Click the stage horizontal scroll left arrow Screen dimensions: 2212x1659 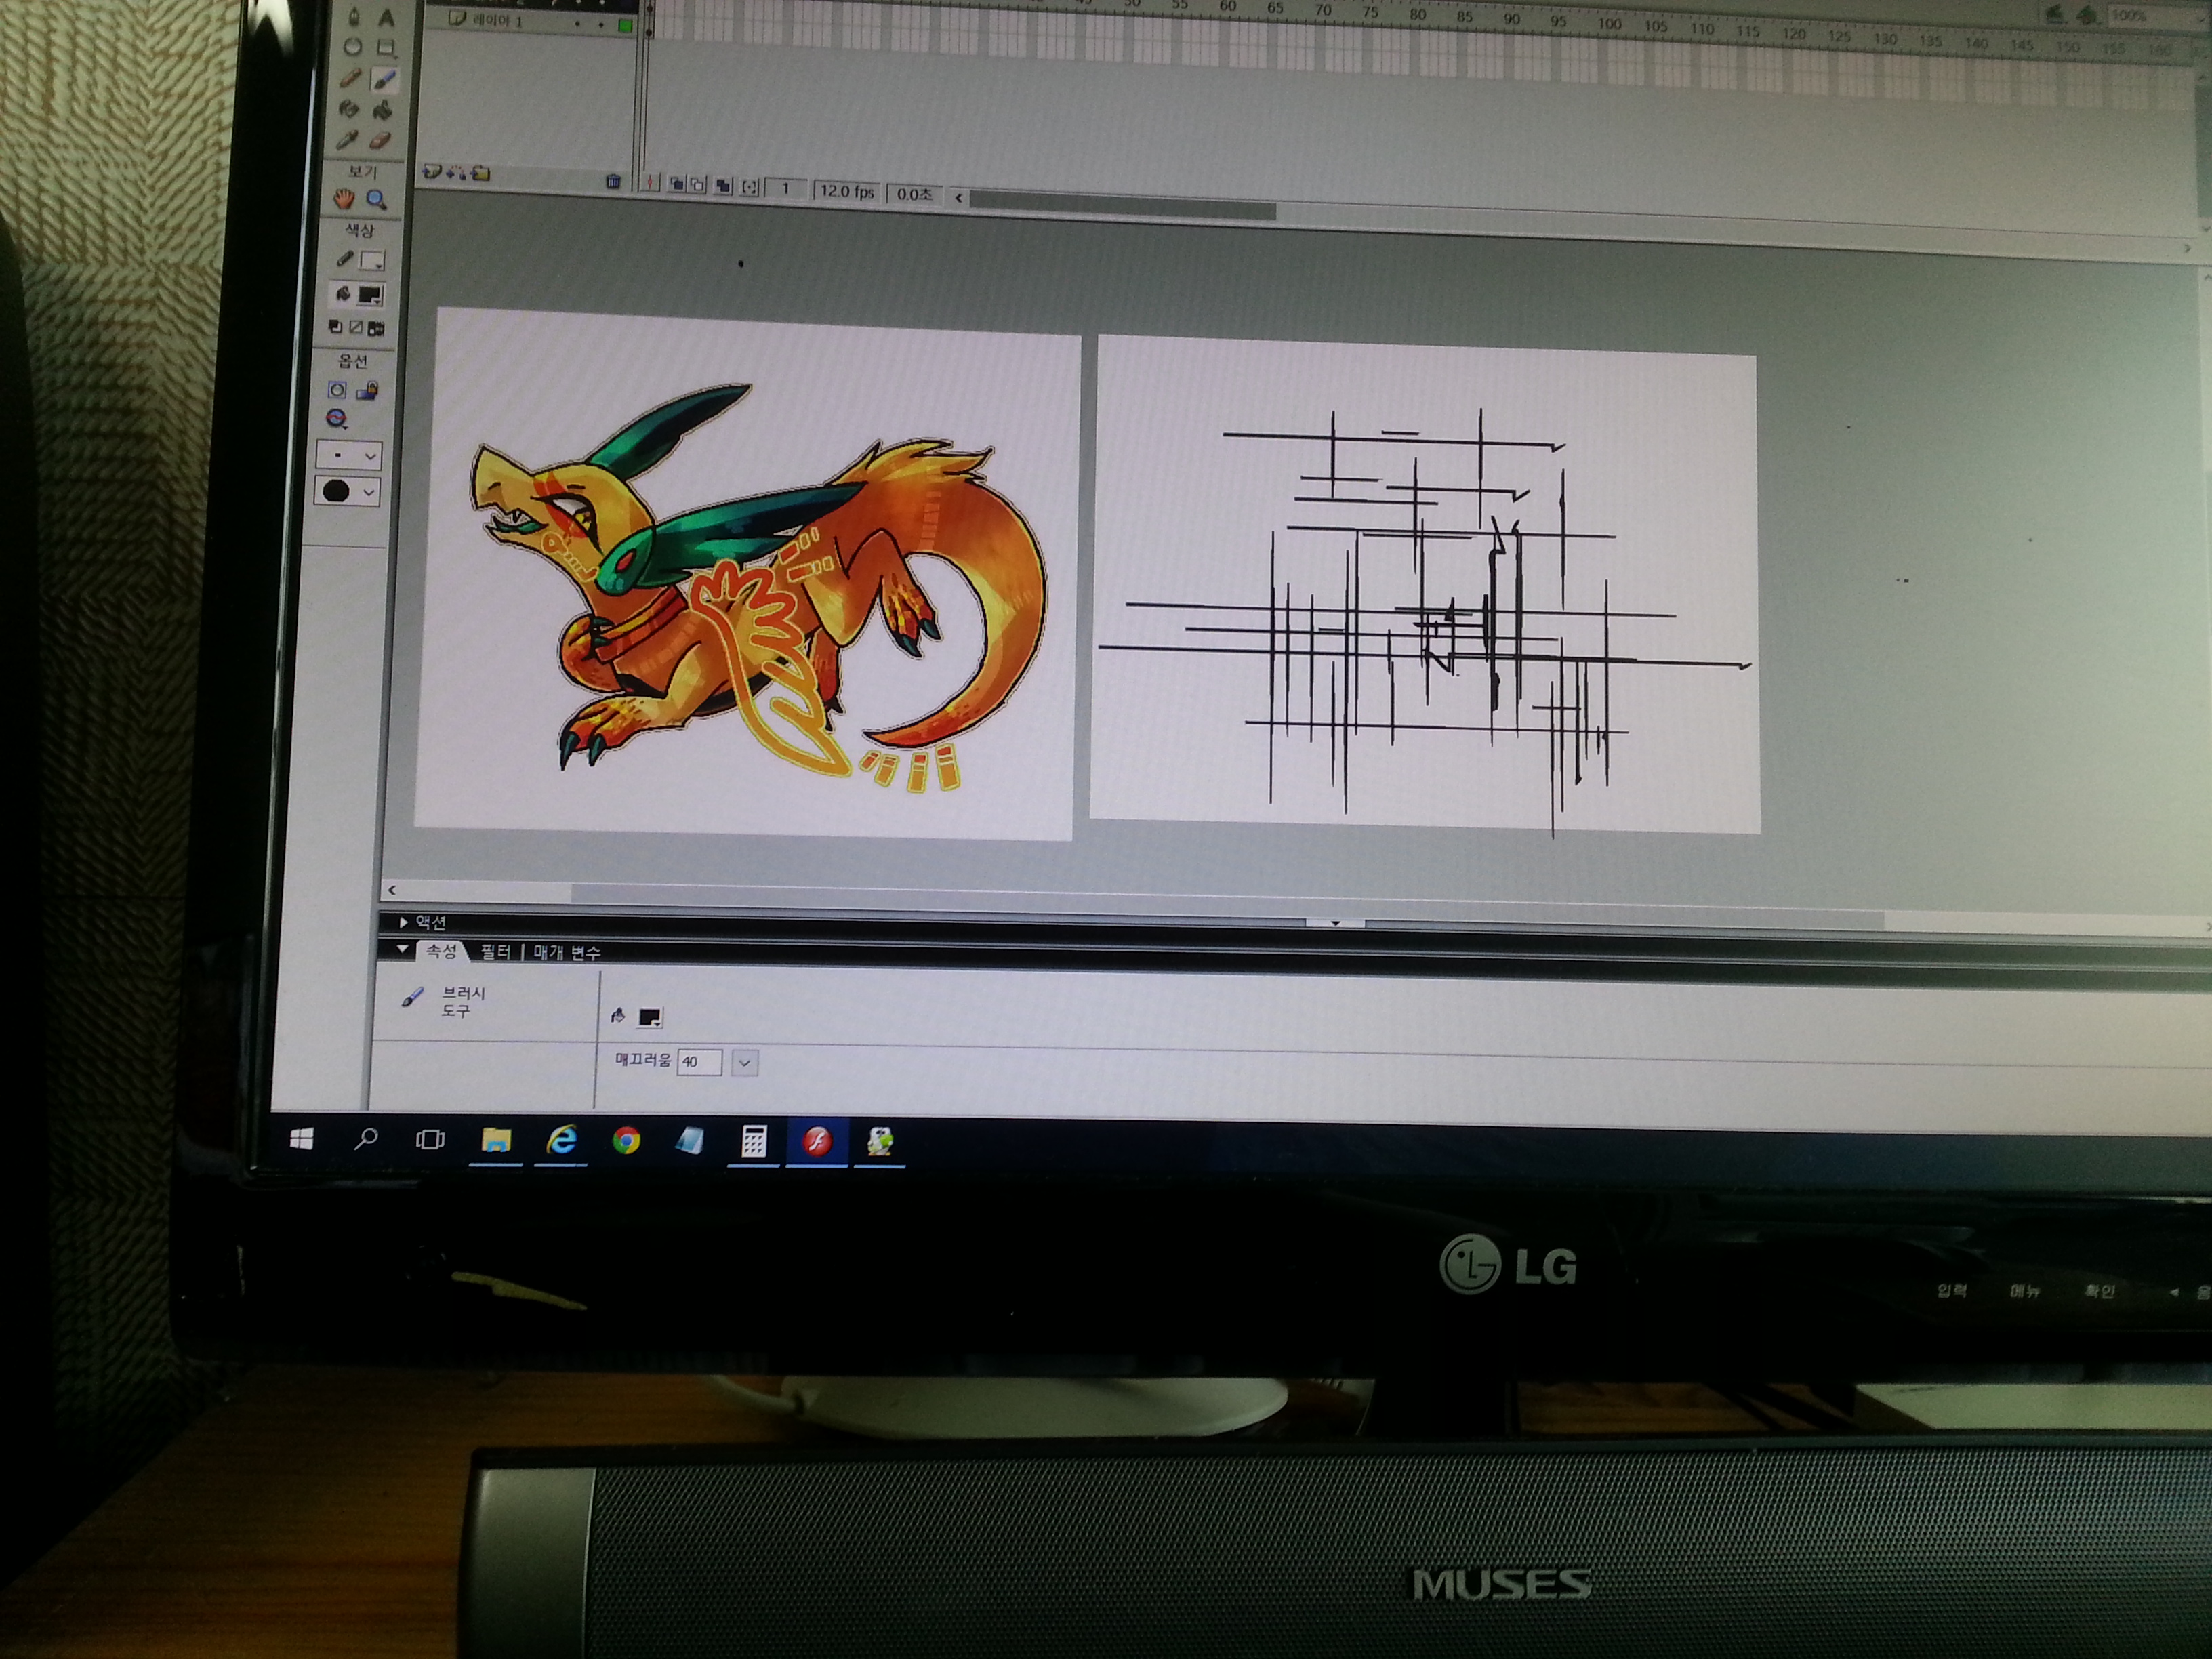coord(392,889)
